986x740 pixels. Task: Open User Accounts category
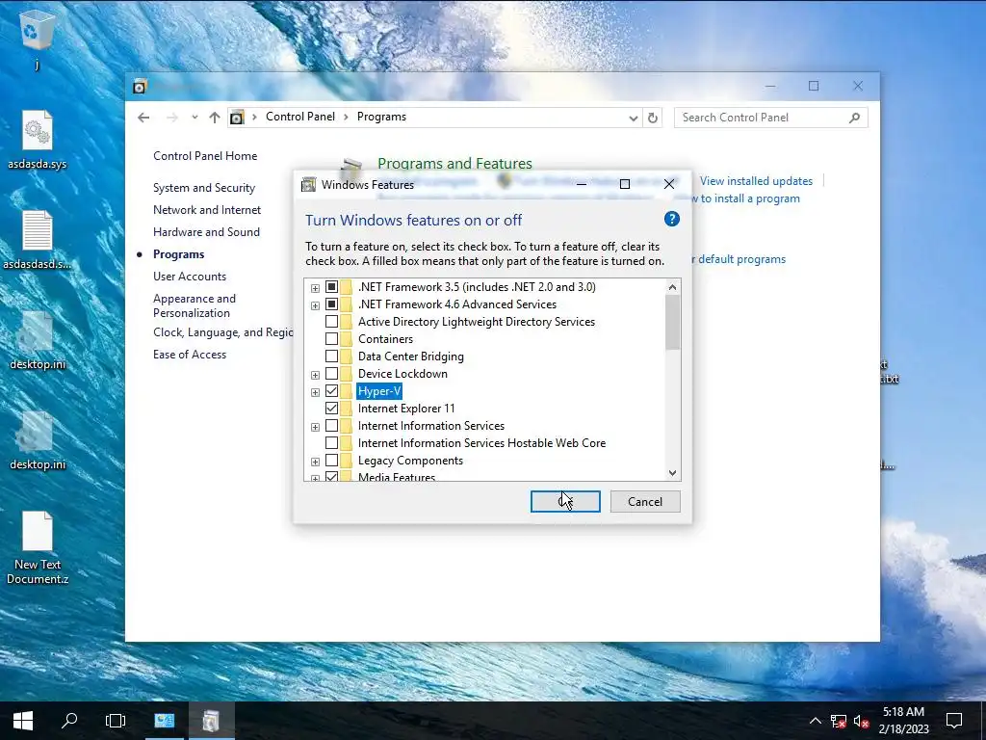click(190, 277)
